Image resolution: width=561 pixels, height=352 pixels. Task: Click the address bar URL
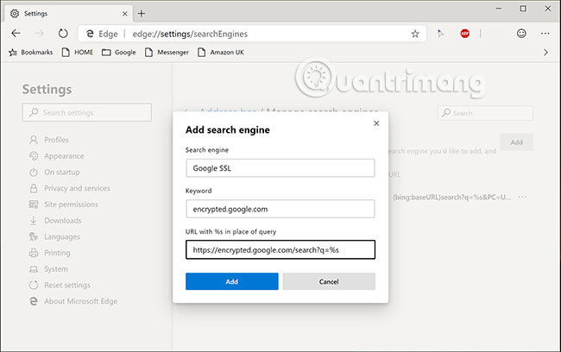point(190,34)
